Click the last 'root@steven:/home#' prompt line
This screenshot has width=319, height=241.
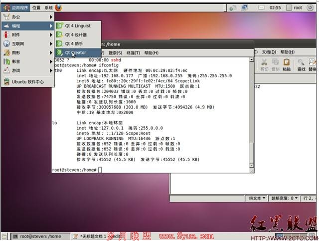[74, 170]
